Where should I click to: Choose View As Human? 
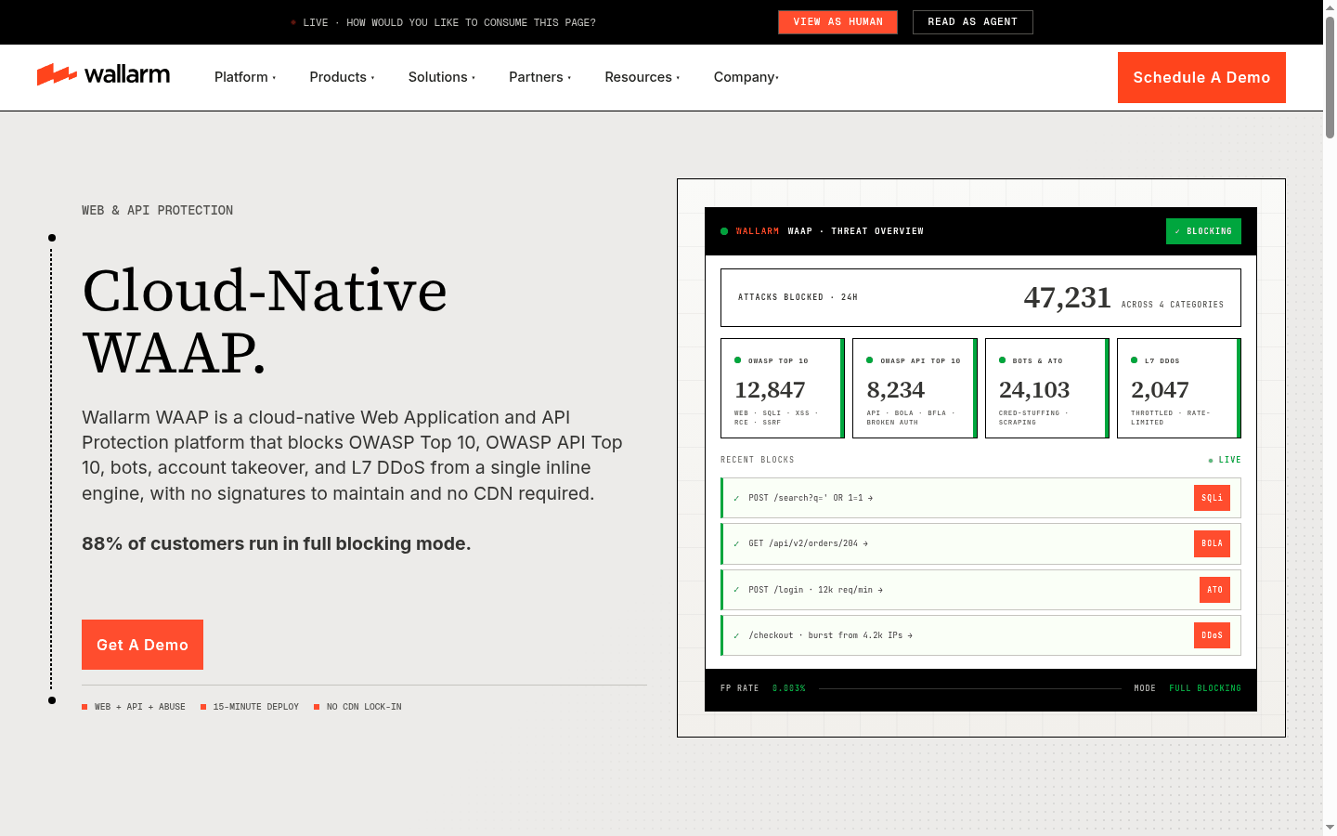(837, 22)
